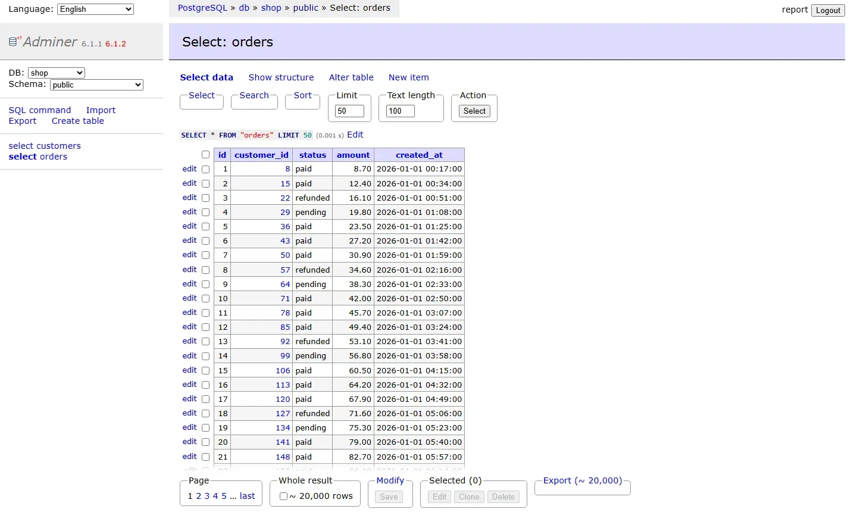Sort by the id column header
This screenshot has height=512, width=857.
222,155
